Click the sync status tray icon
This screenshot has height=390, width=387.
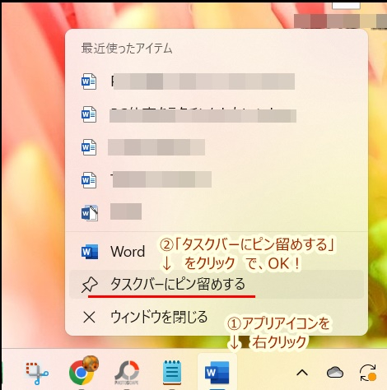point(368,373)
